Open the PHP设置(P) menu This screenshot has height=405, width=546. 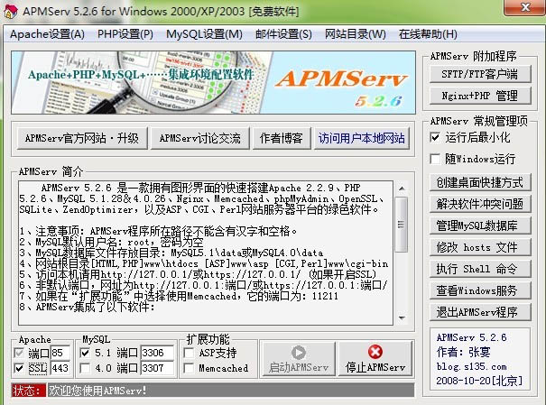coord(125,34)
